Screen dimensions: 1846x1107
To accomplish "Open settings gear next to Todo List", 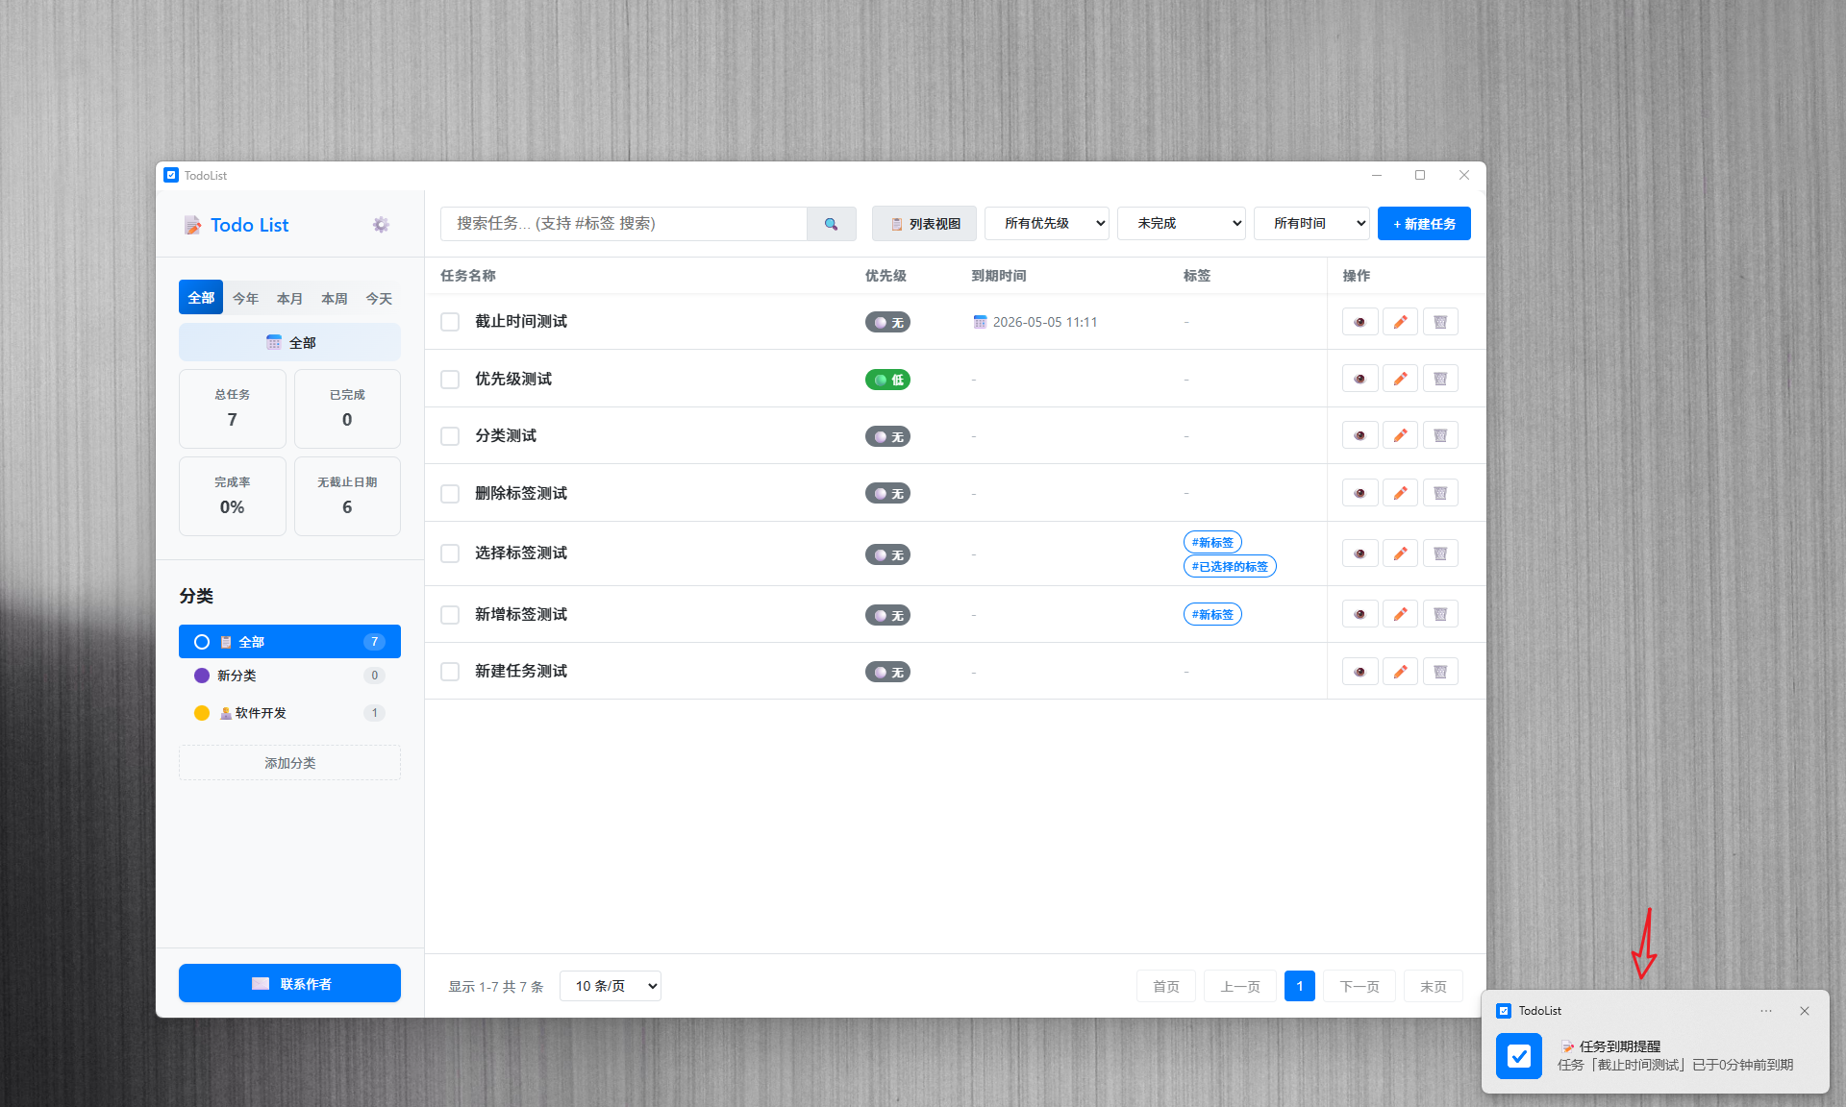I will coord(381,225).
